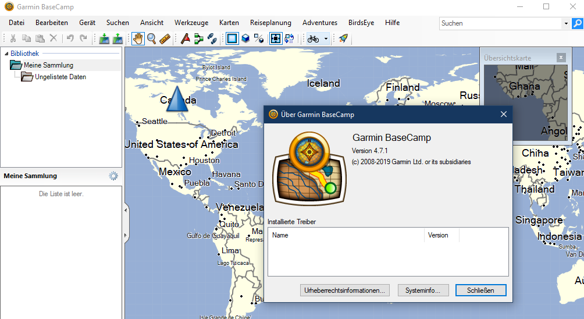Open the Karten menu

tap(229, 23)
